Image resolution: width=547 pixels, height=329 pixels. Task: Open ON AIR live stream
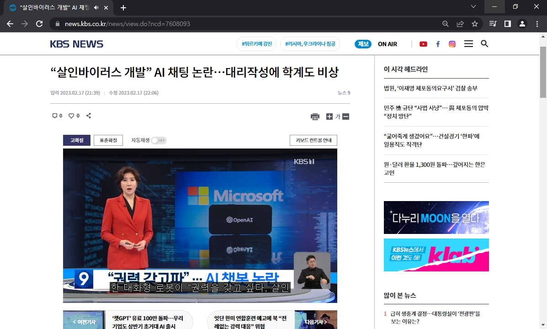tap(388, 44)
